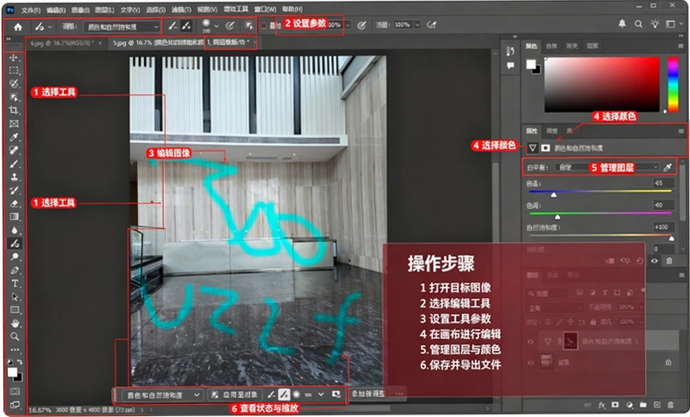The height and width of the screenshot is (417, 690).
Task: Select the Hand tool
Action: point(14,323)
